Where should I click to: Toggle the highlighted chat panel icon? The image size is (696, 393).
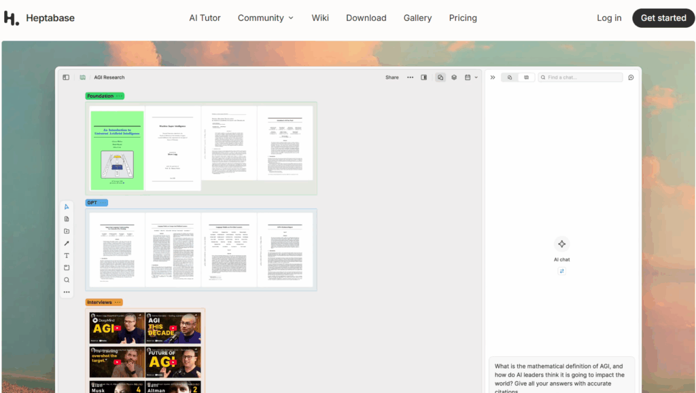[x=440, y=77]
